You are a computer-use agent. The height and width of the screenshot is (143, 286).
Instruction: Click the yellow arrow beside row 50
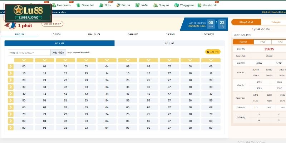[10, 100]
